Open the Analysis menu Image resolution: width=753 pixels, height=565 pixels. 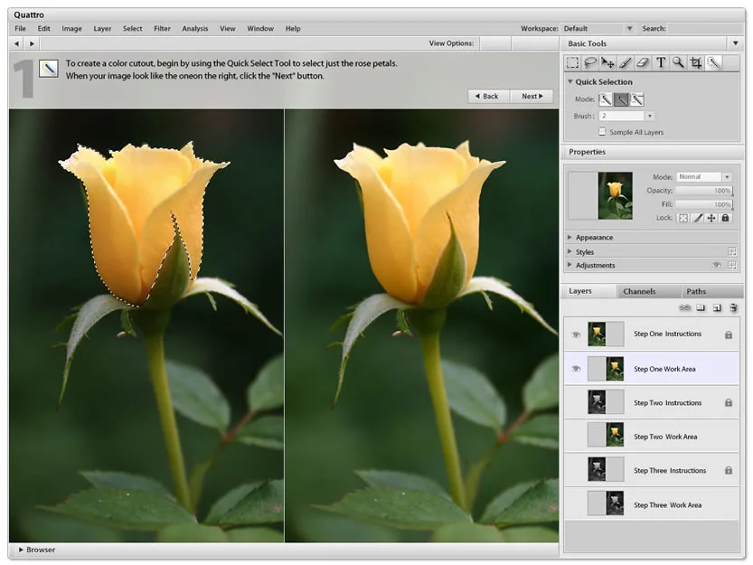click(195, 29)
